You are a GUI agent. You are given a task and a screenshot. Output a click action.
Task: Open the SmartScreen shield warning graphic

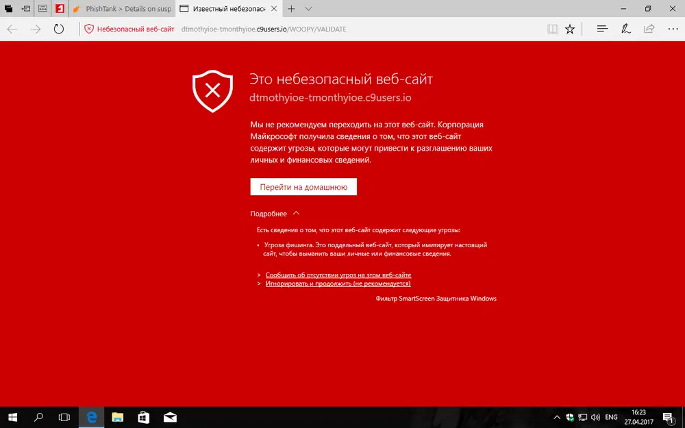point(212,90)
